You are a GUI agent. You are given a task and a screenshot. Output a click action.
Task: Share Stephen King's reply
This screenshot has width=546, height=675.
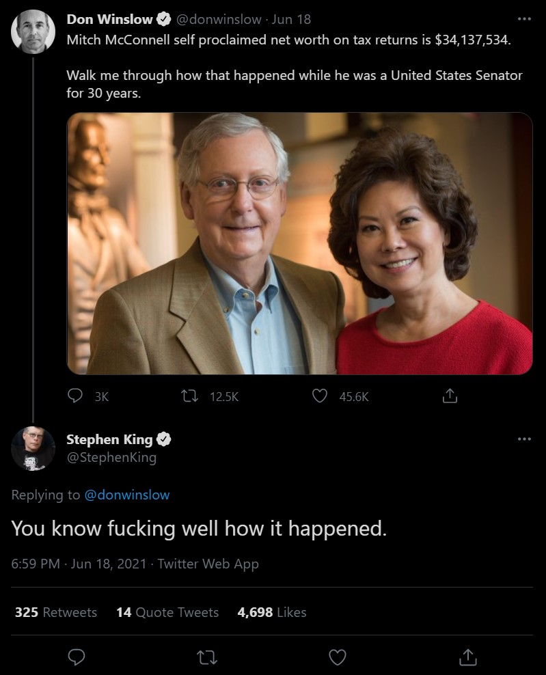[x=467, y=657]
